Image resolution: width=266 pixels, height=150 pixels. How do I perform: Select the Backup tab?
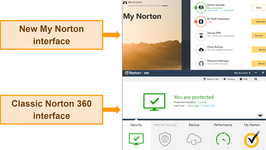pyautogui.click(x=194, y=135)
